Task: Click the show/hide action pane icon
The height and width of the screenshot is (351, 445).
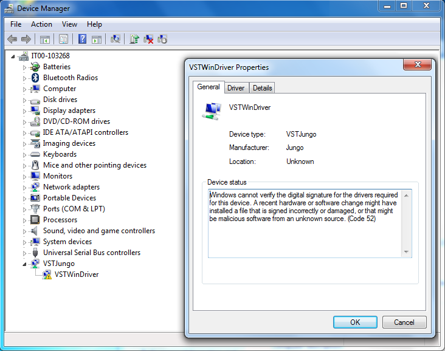Action: 97,39
